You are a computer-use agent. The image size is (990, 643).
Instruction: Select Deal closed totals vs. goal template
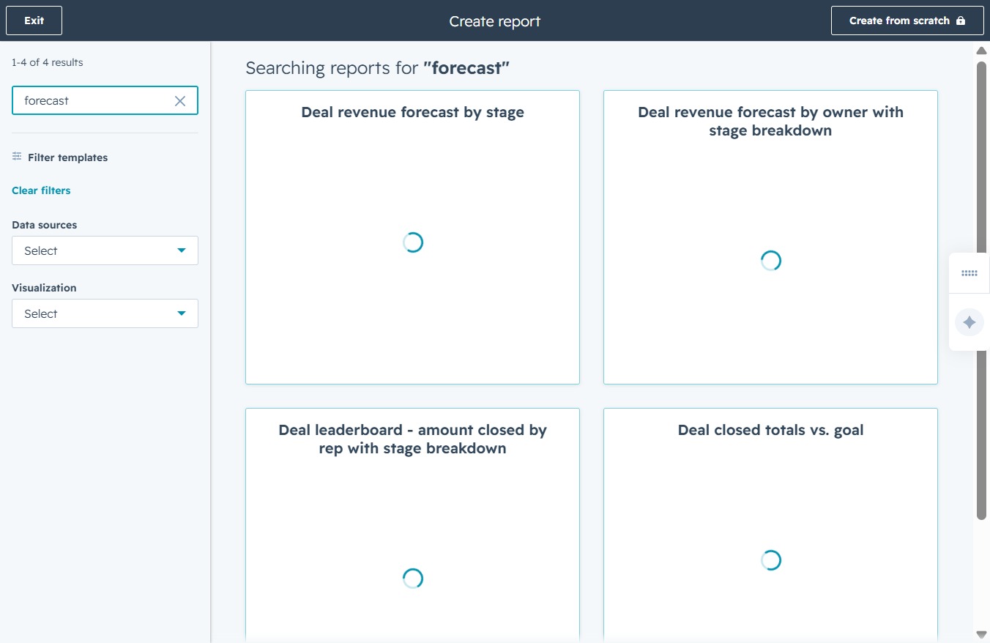(x=770, y=525)
